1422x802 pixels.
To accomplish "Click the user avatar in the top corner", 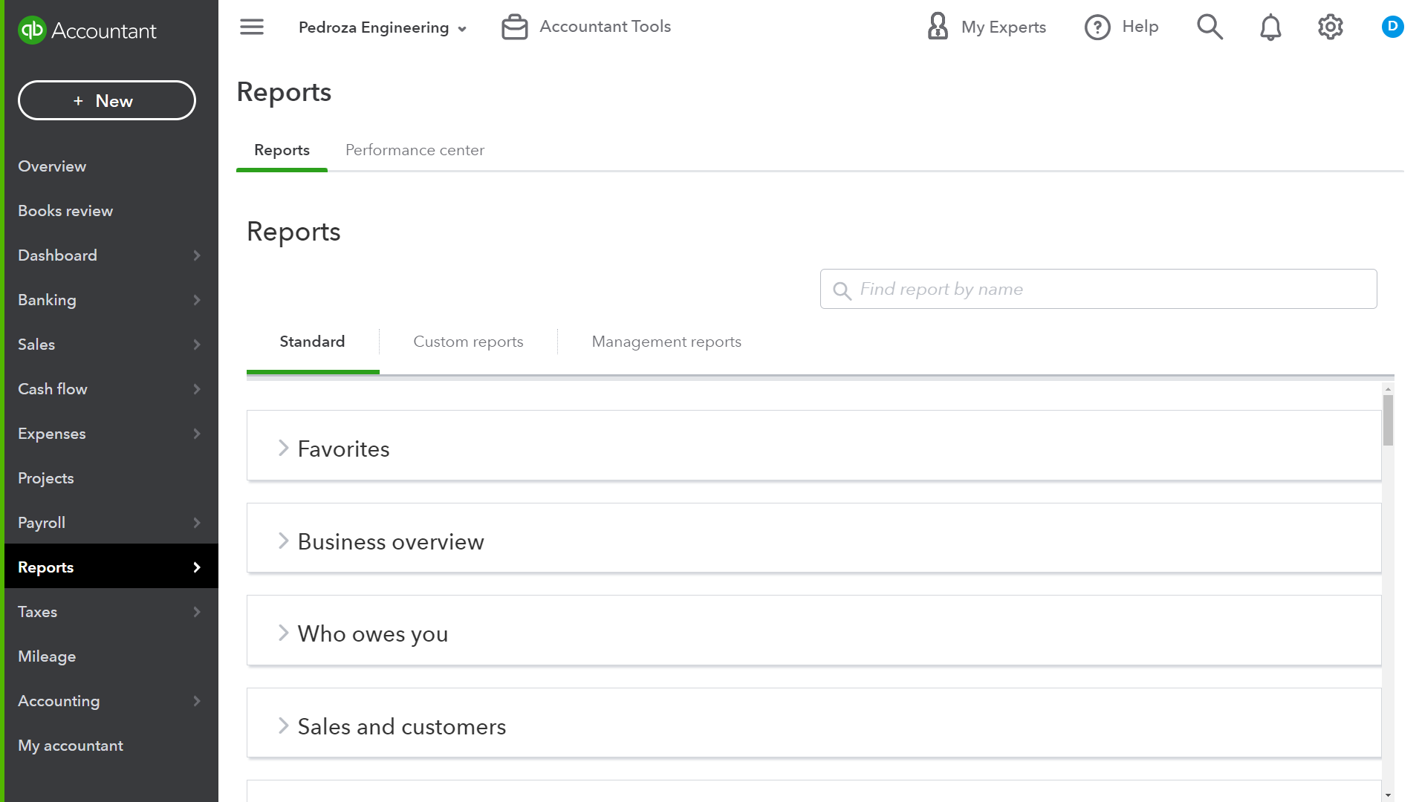I will pos(1393,27).
